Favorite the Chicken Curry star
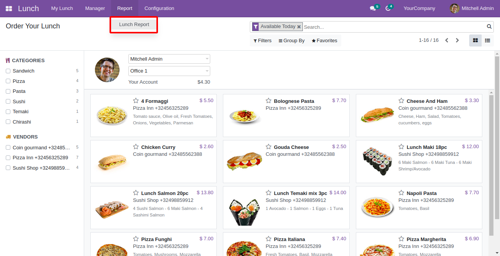 pyautogui.click(x=136, y=147)
